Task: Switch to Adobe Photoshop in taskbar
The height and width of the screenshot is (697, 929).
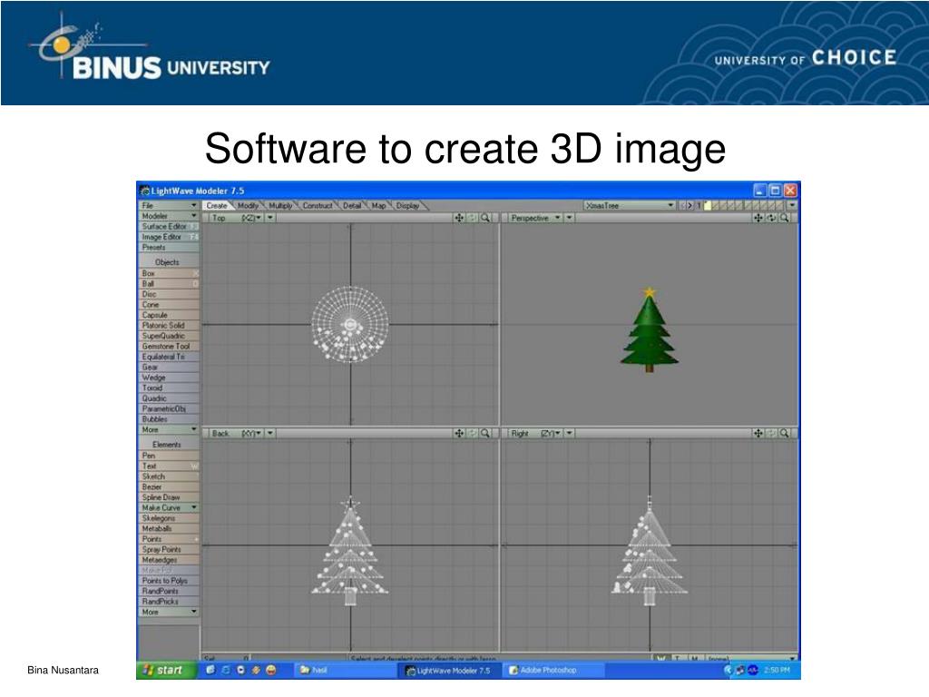Action: point(553,670)
